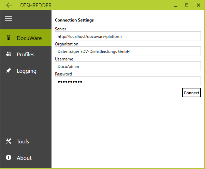
Task: Click the back arrow in title bar
Action: tap(9, 5)
